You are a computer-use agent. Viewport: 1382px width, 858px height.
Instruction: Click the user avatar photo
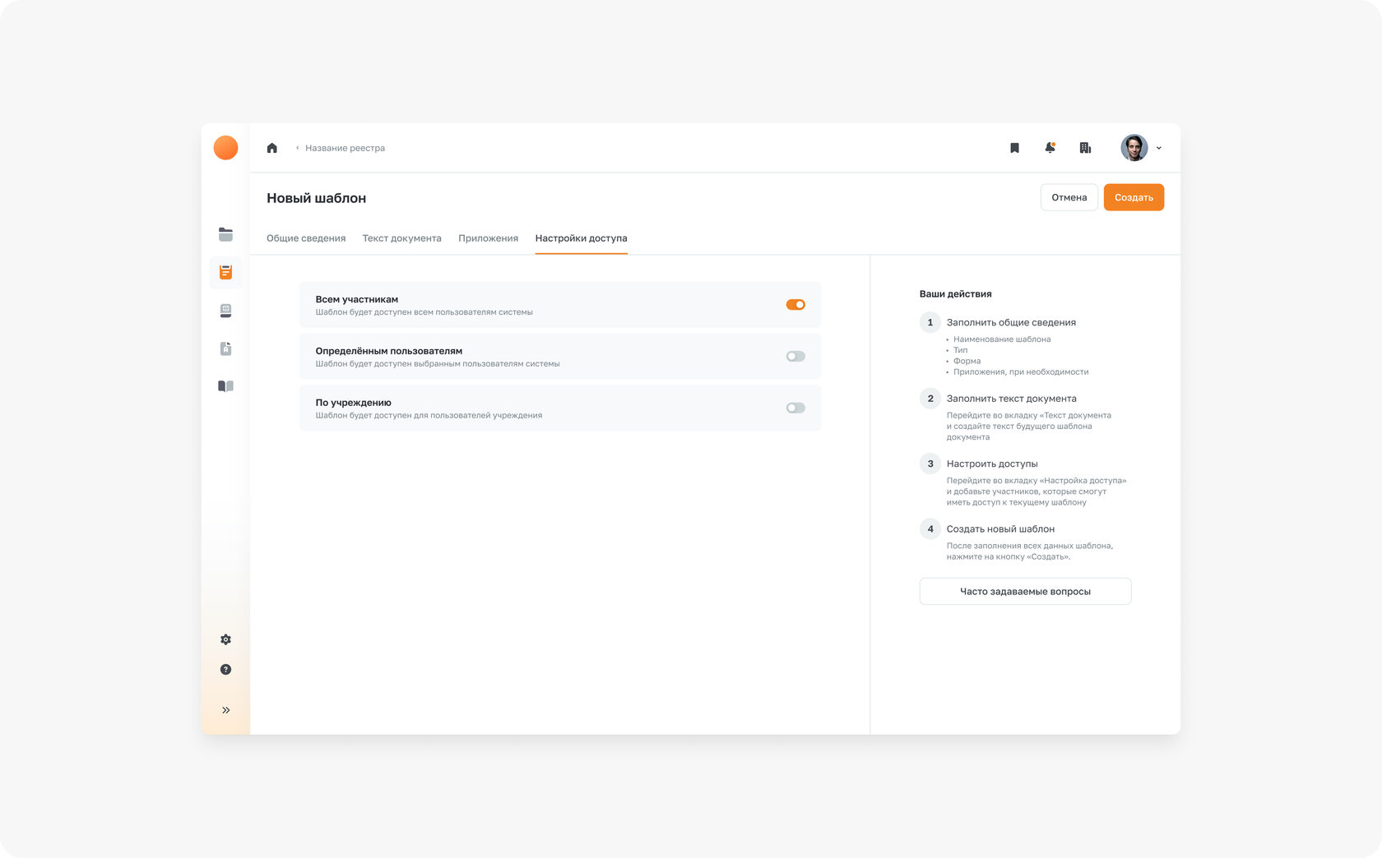(1134, 148)
